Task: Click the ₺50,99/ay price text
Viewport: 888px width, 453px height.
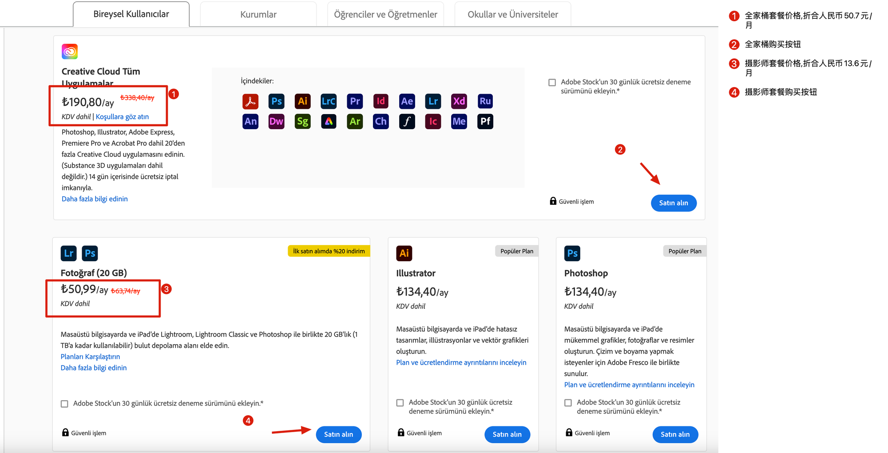Action: 84,290
